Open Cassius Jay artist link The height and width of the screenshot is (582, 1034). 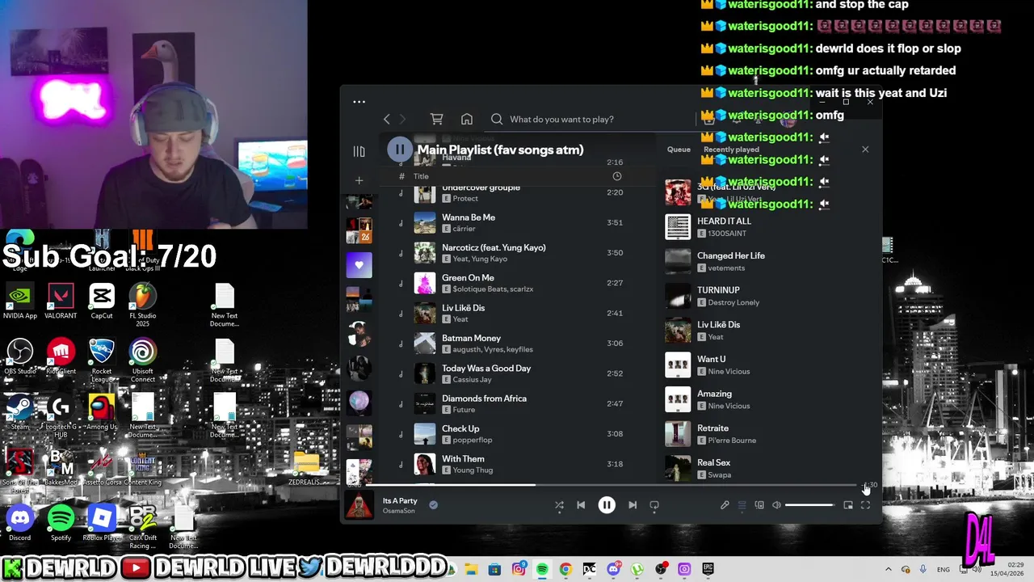[473, 380]
